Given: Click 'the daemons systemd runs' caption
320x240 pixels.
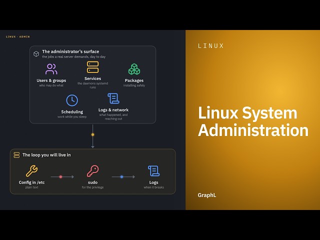Looking at the screenshot, I should click(x=92, y=85).
